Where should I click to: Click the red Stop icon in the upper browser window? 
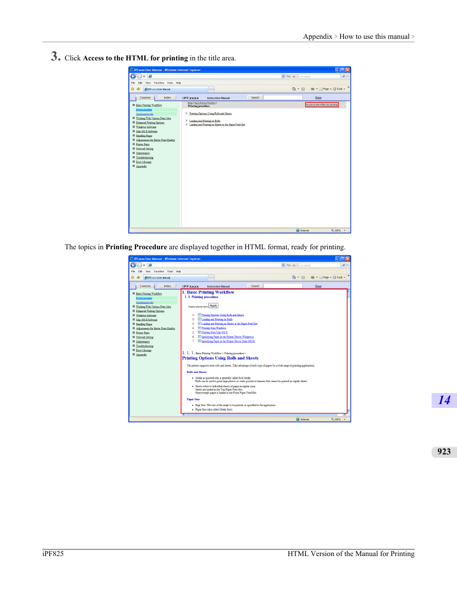(294, 76)
